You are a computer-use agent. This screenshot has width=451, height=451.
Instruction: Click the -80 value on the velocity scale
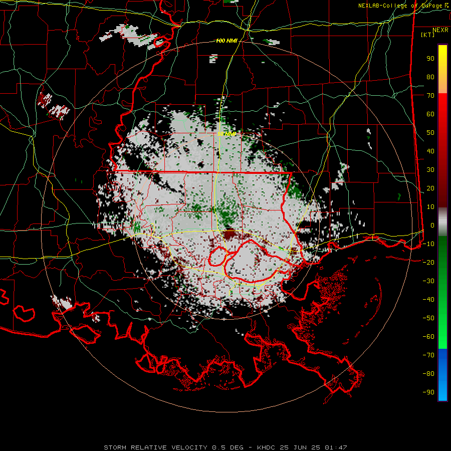tap(428, 374)
